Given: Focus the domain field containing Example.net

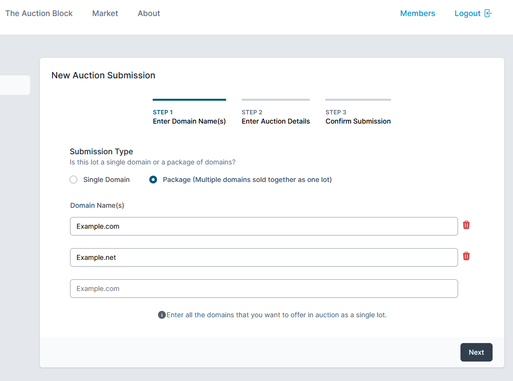Looking at the screenshot, I should [264, 257].
